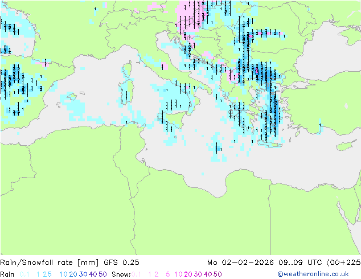This screenshot has height=279, width=361.
Task: Select the Rain 50 legend value
Action: point(102,274)
